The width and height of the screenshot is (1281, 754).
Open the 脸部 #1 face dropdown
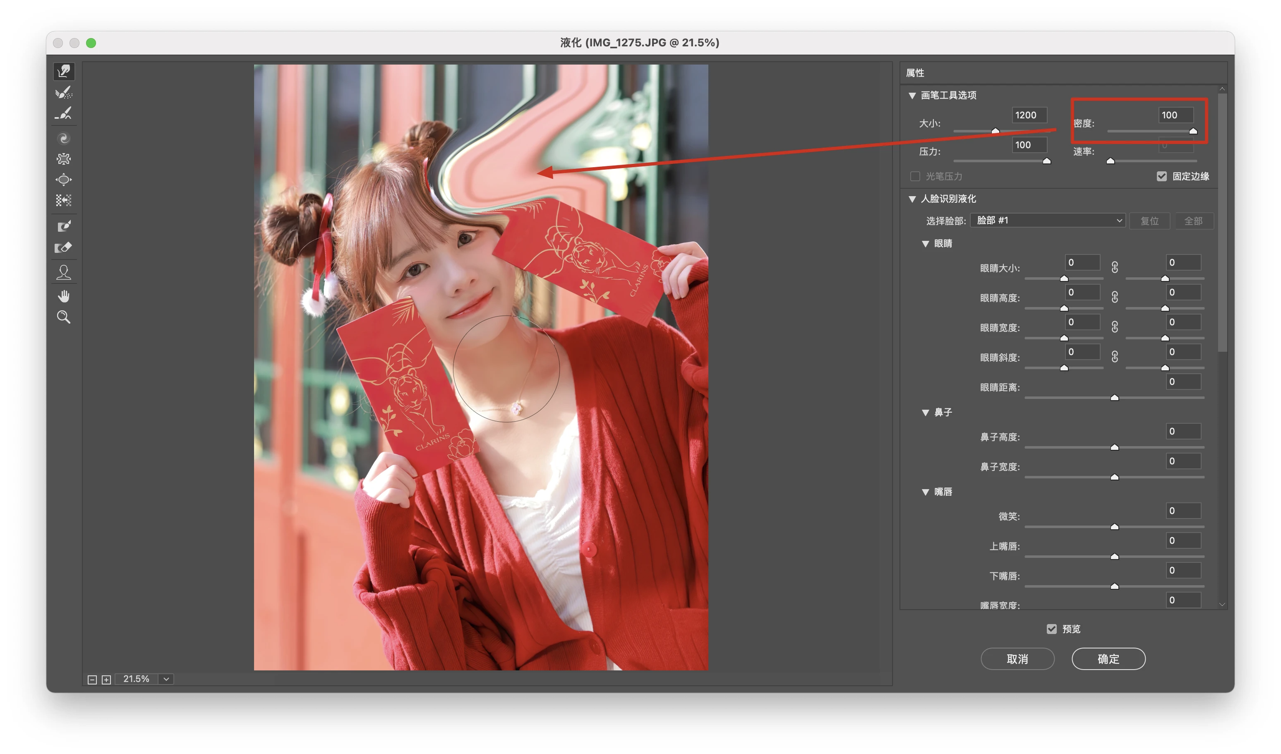1048,221
